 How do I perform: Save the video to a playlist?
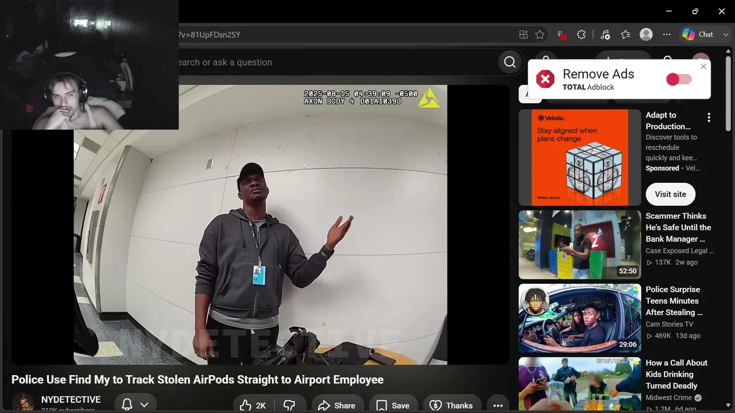click(x=393, y=405)
